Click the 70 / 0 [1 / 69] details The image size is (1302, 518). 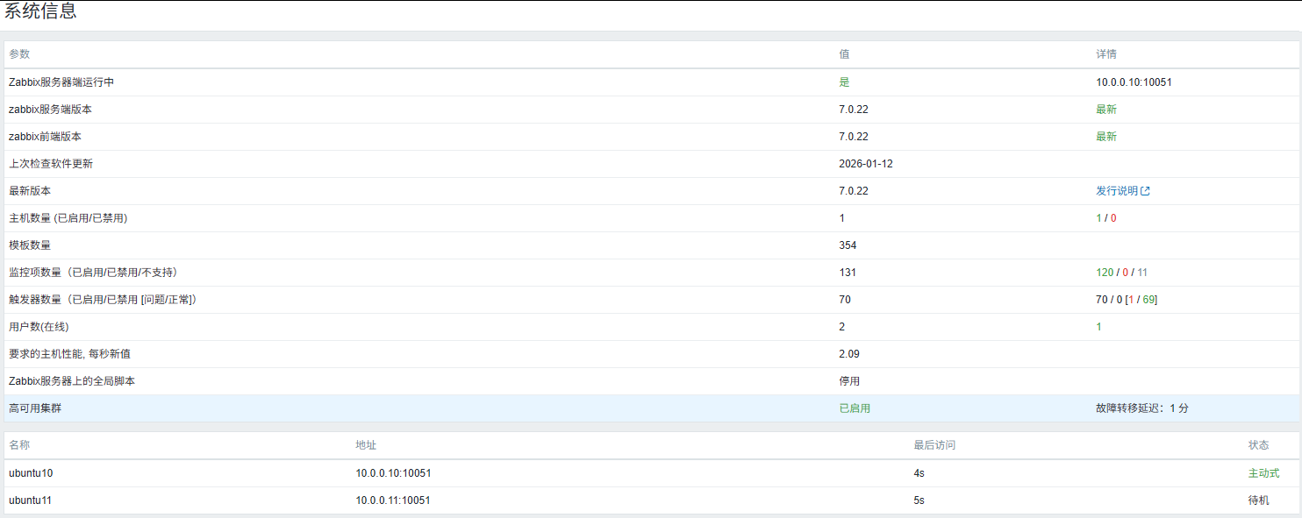(1127, 300)
